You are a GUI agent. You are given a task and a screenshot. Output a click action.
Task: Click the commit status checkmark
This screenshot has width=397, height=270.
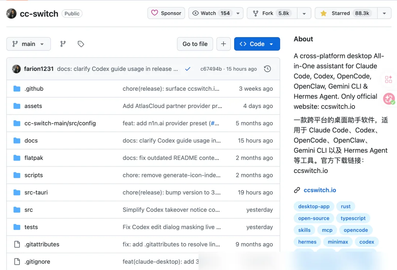pos(187,69)
